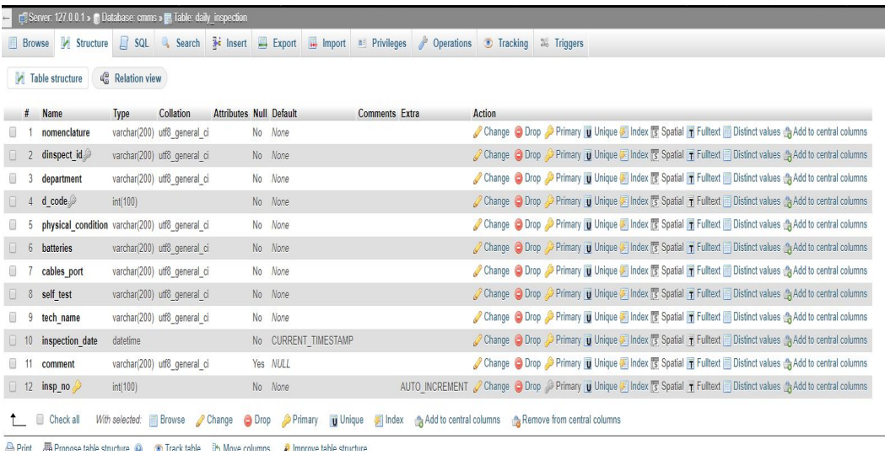This screenshot has width=885, height=466.
Task: Open the Privileges tab
Action: [x=382, y=43]
